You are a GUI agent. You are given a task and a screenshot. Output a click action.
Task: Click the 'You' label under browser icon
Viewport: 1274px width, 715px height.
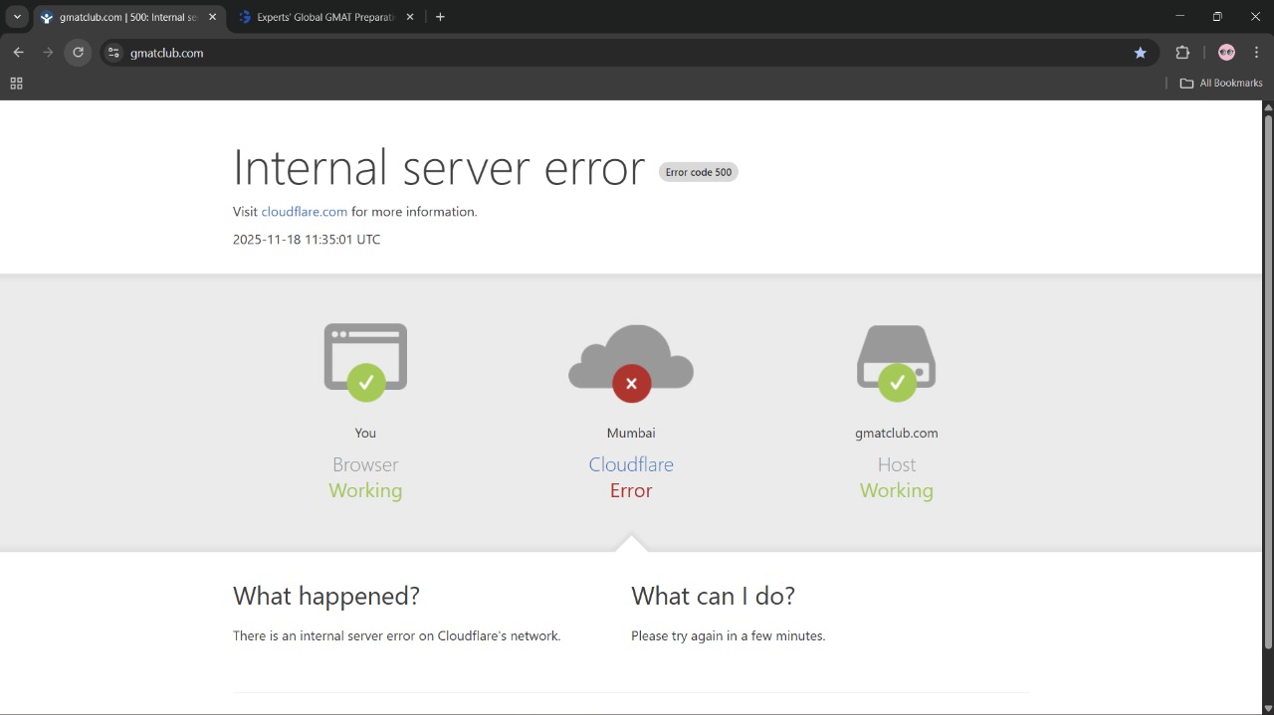[x=365, y=433]
